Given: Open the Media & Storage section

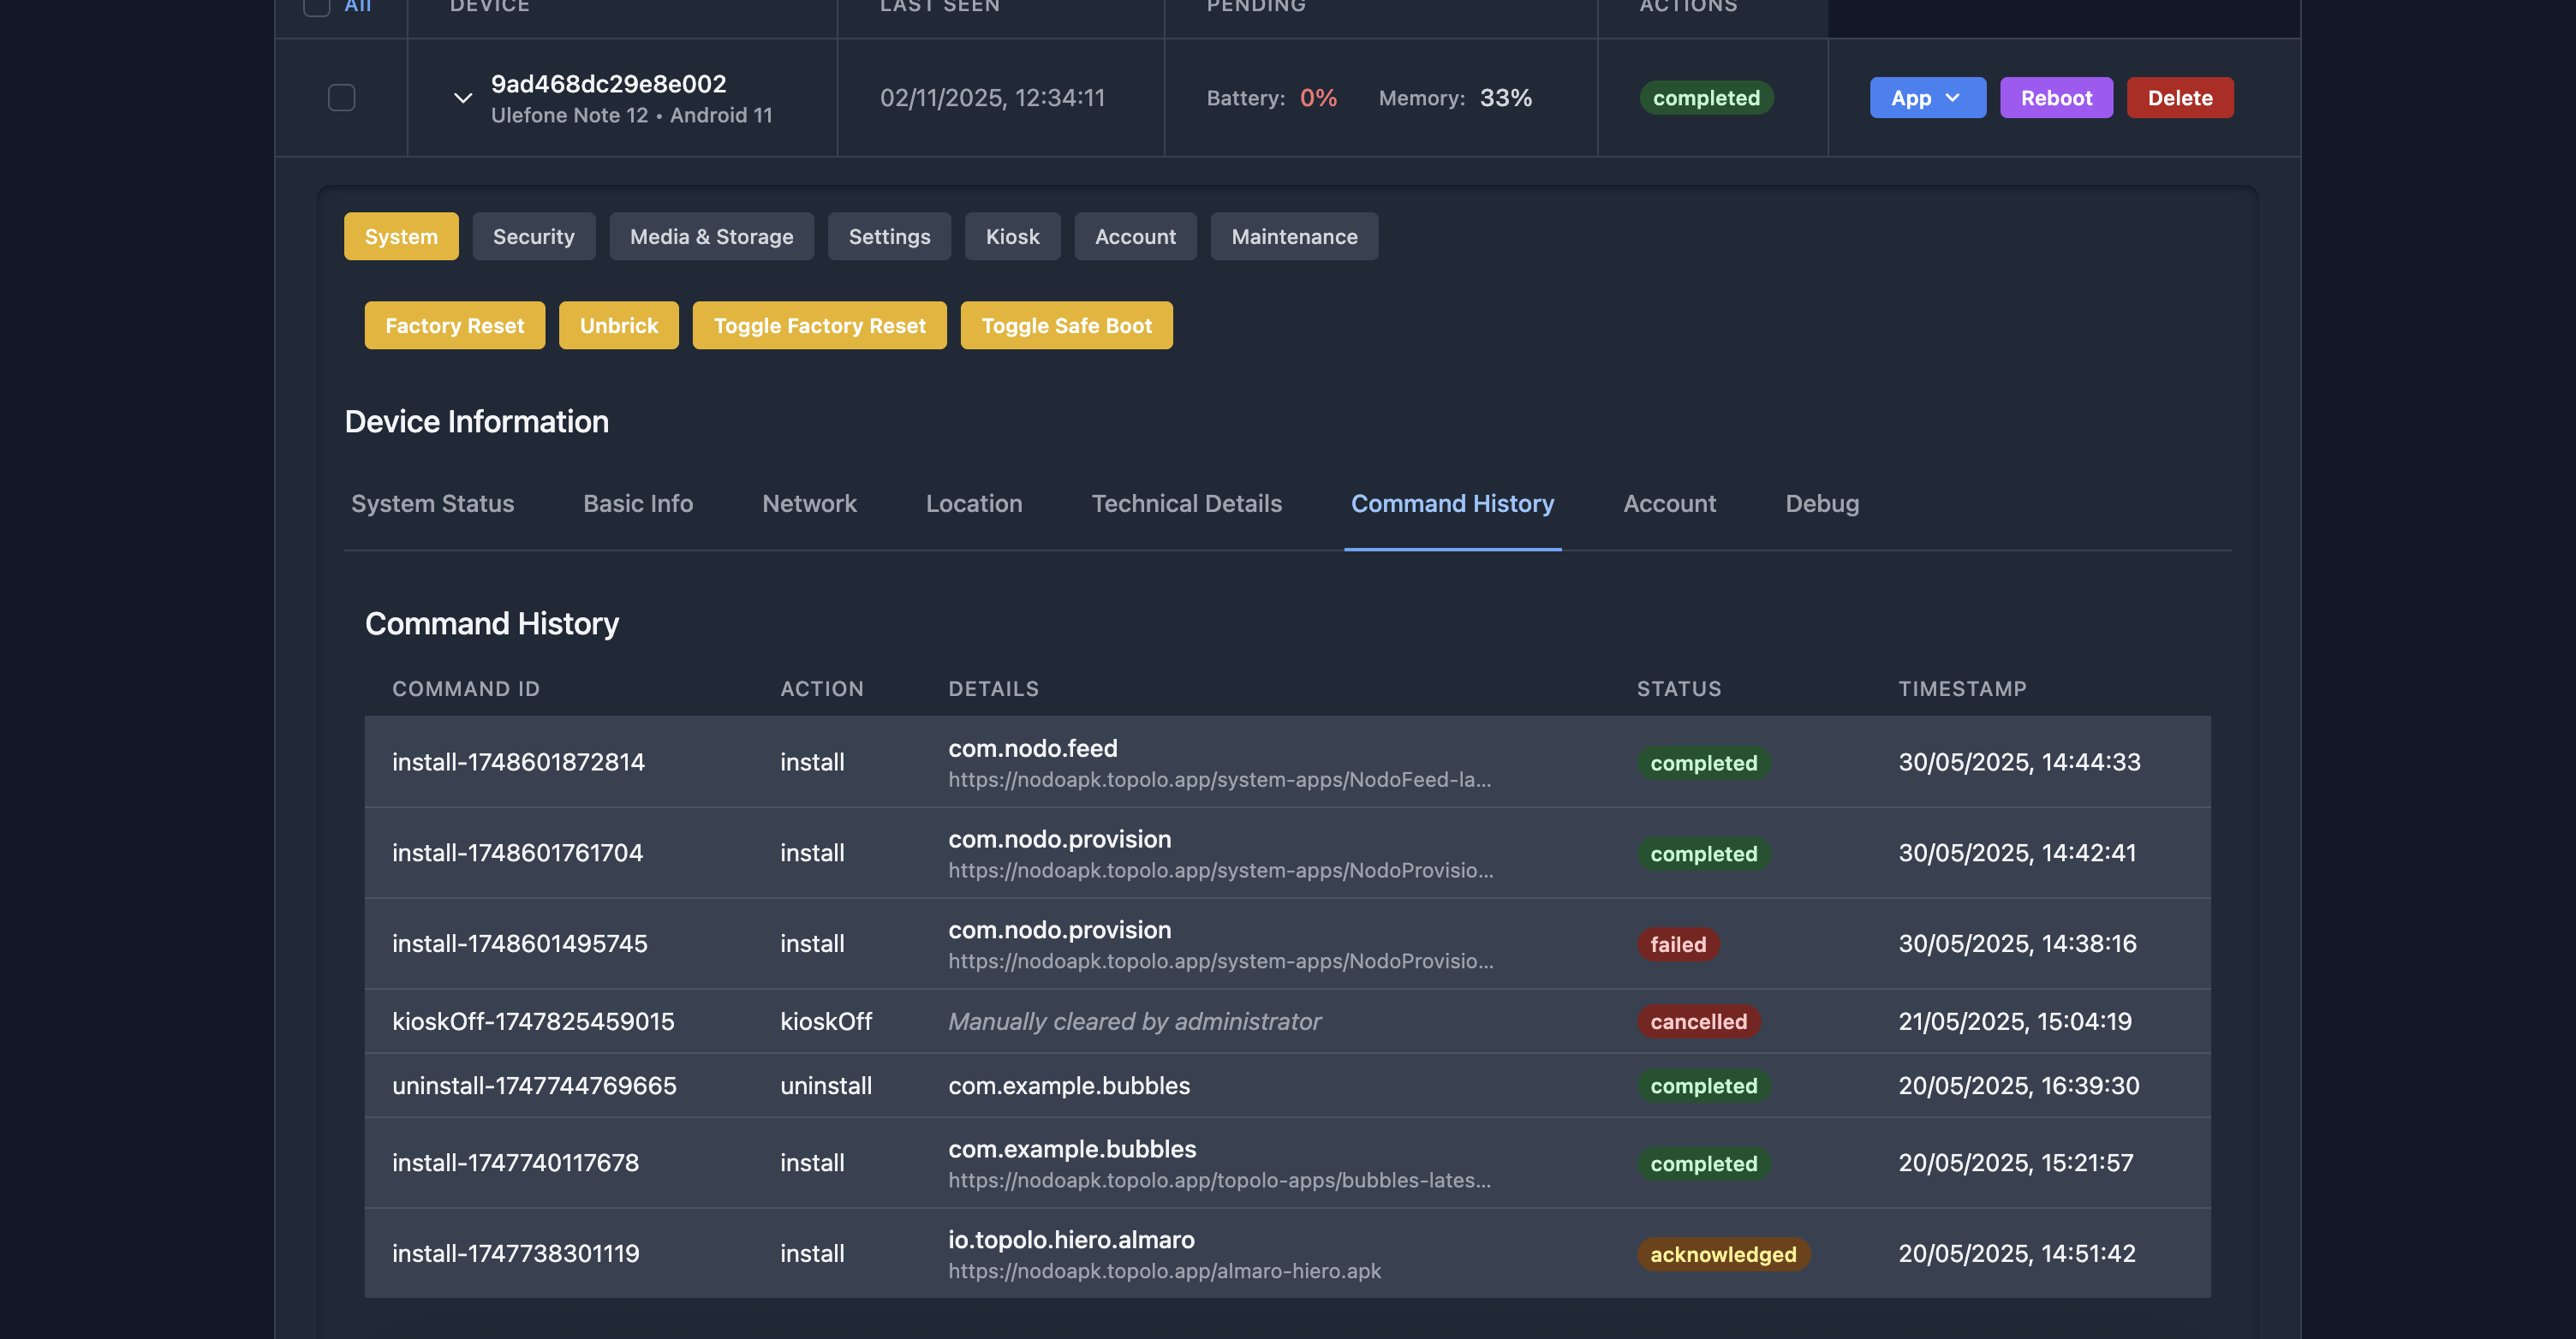Looking at the screenshot, I should (x=711, y=236).
